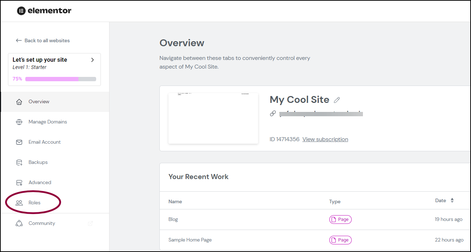
Task: Click the Manage Domains www icon
Action: pyautogui.click(x=19, y=122)
